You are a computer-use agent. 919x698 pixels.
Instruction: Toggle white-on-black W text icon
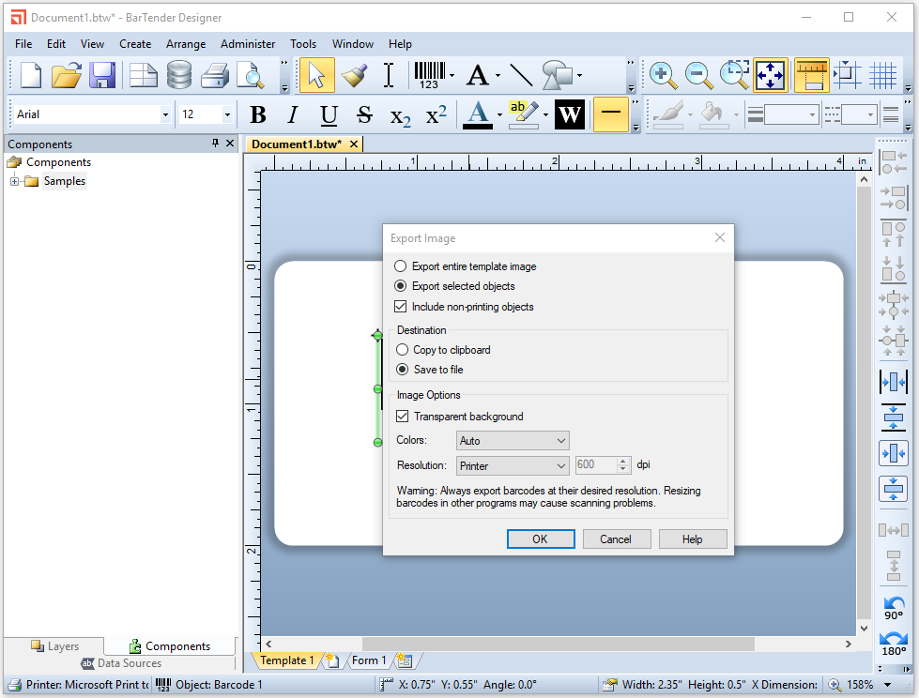tap(570, 114)
